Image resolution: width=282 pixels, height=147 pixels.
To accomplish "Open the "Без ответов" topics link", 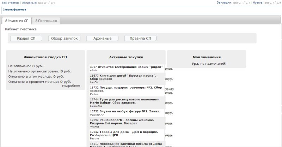I will tap(10, 3).
